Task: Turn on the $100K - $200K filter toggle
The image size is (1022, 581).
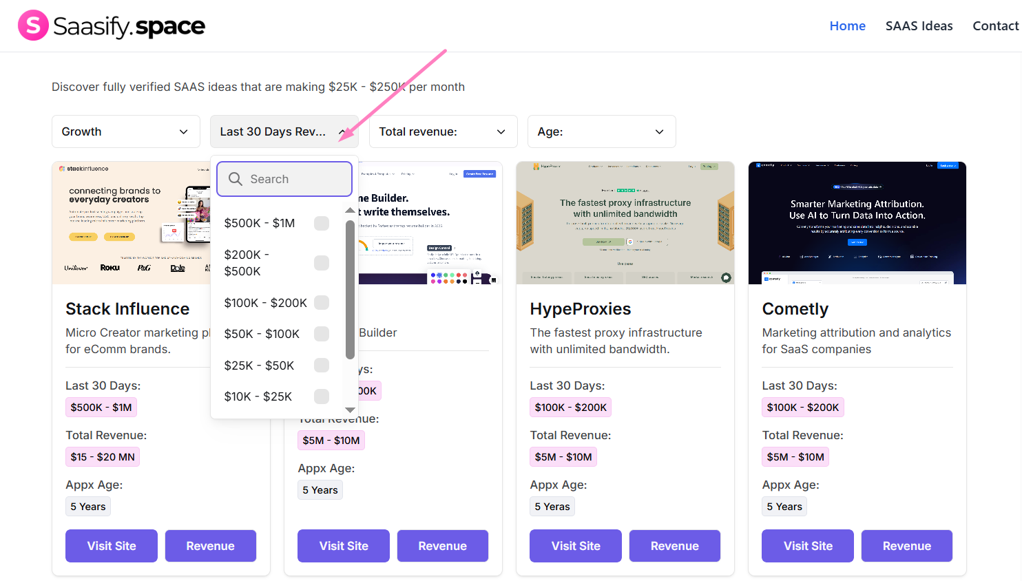Action: click(x=321, y=302)
